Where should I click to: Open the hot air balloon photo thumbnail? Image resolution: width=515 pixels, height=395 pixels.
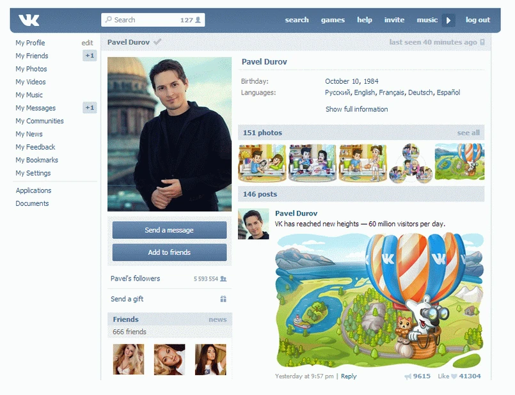[x=459, y=162]
